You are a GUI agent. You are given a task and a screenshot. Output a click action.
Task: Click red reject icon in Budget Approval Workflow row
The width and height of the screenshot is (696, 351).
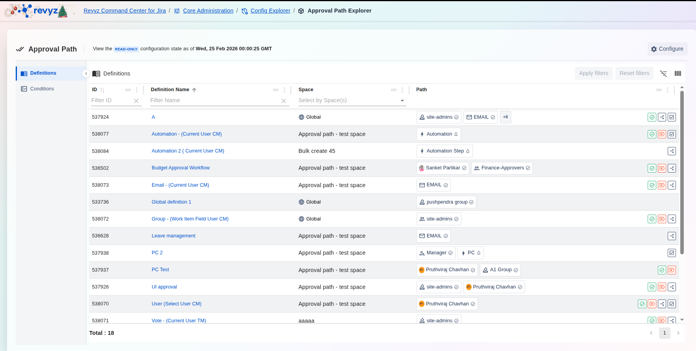coord(662,168)
